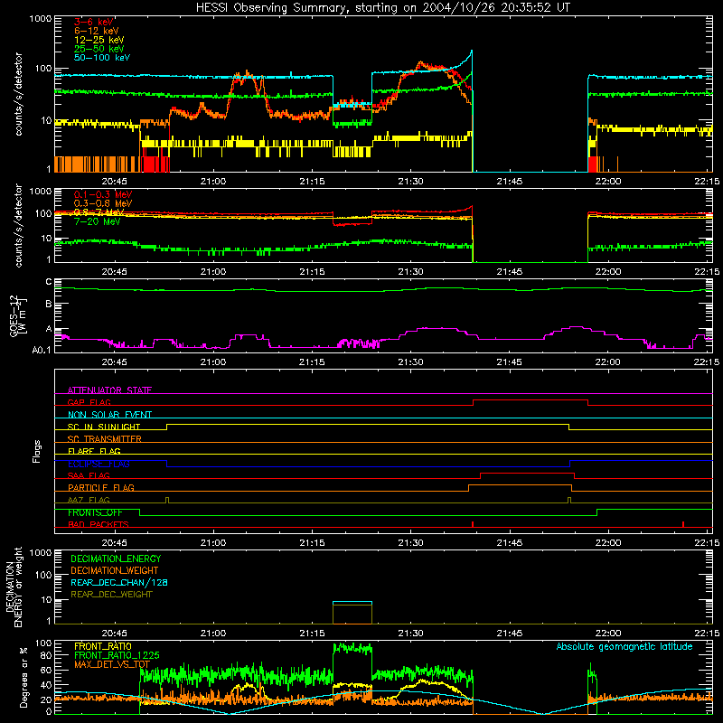This screenshot has width=723, height=723.
Task: Select the 3-6 keV legend label
Action: 94,22
